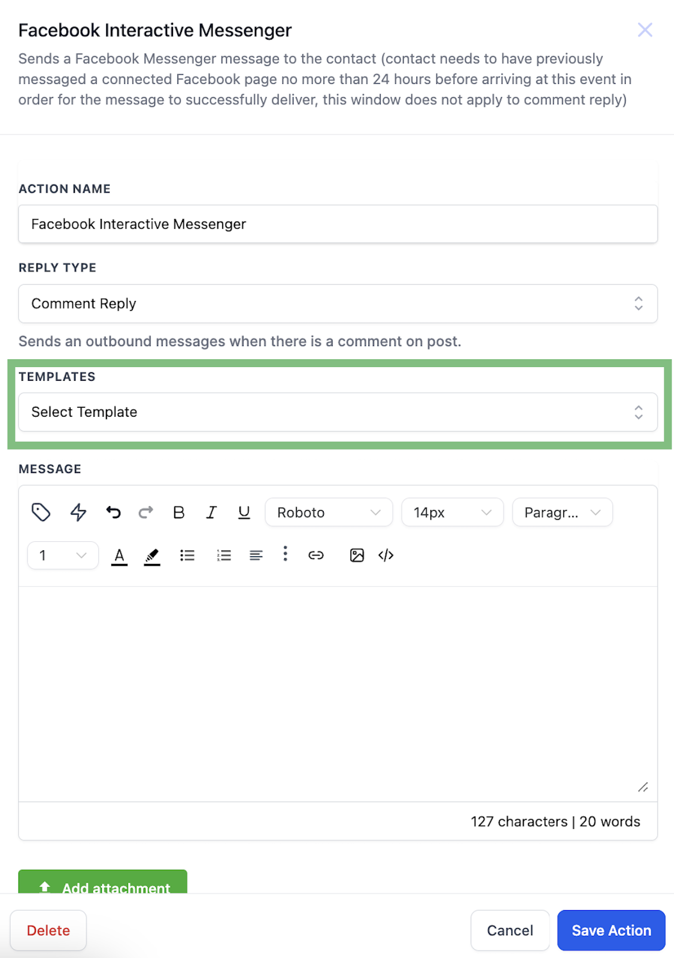
Task: Click the message editor resize handle
Action: point(643,787)
